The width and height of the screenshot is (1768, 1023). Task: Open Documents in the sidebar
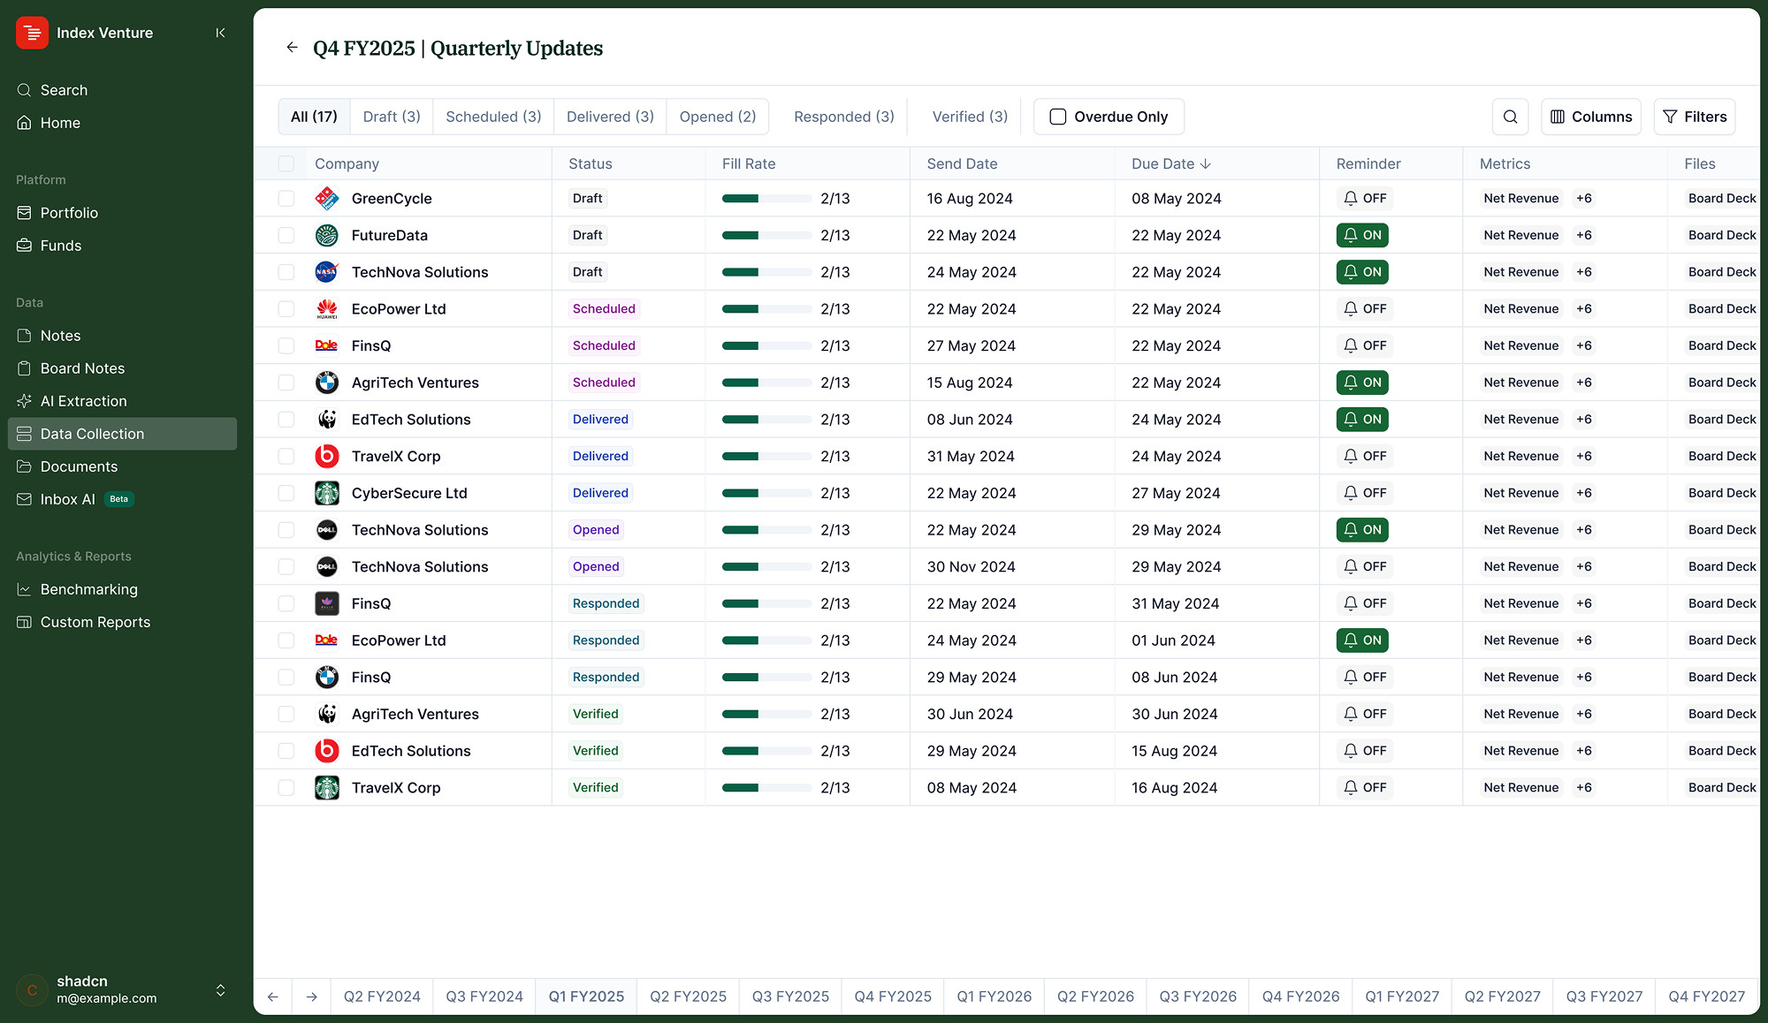pyautogui.click(x=122, y=466)
